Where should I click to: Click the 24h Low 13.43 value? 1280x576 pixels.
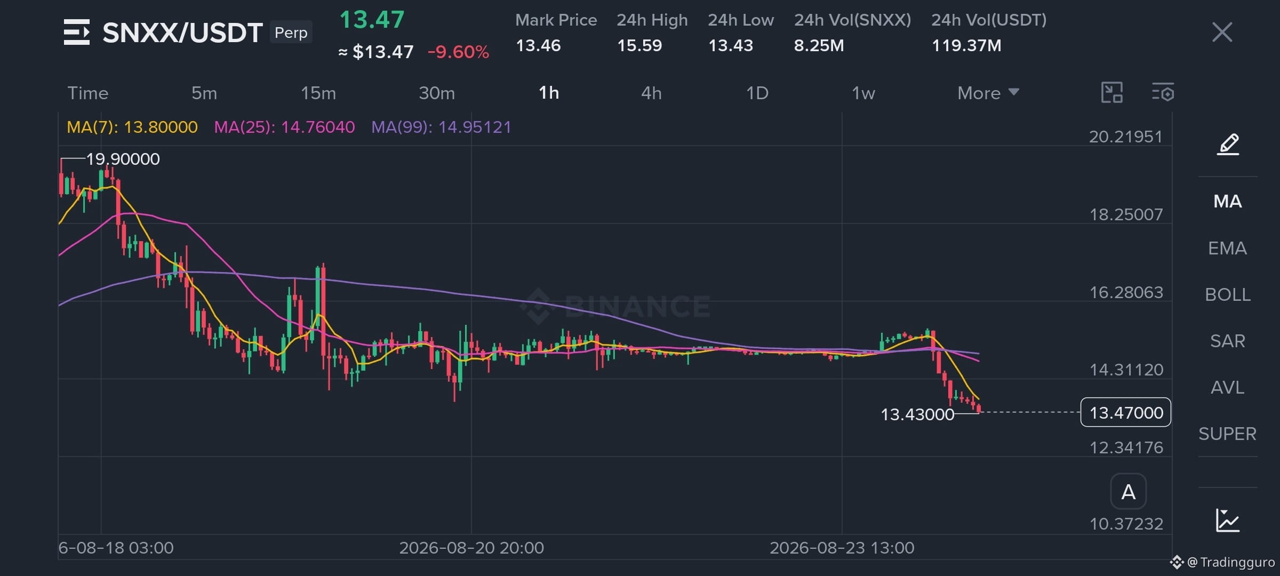pyautogui.click(x=731, y=45)
